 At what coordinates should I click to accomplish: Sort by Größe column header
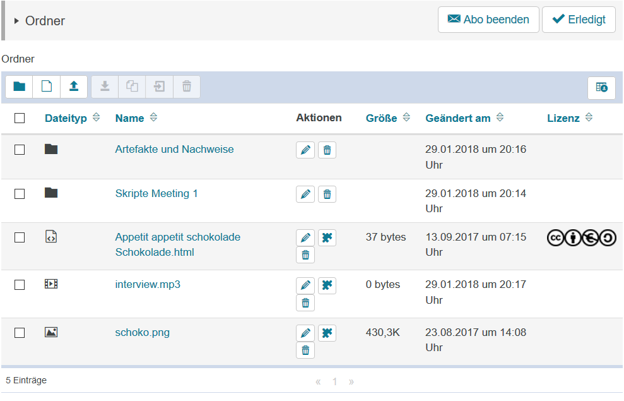click(381, 118)
